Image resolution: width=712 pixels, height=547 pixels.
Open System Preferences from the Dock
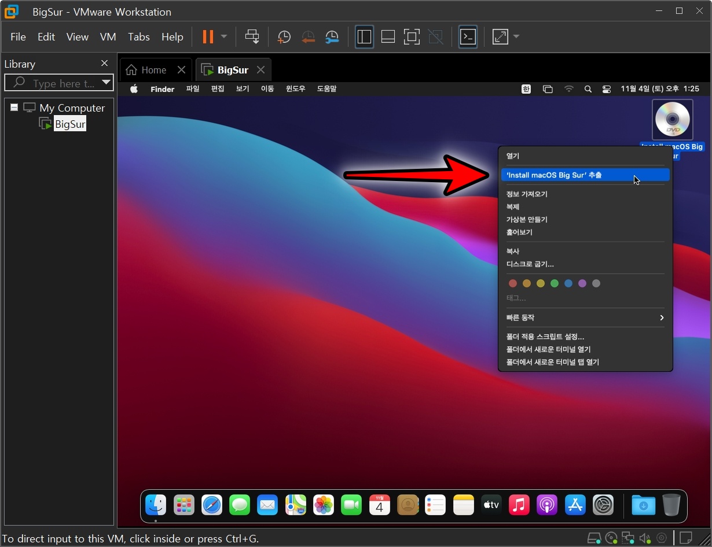603,505
